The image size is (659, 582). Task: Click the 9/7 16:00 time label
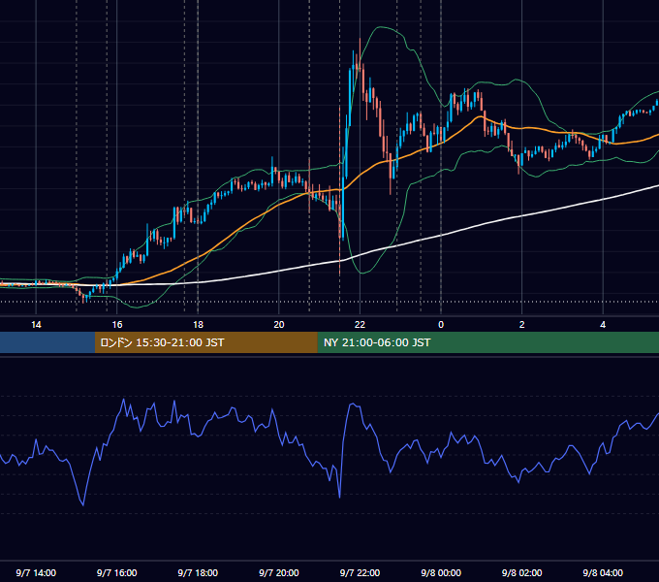click(x=117, y=572)
